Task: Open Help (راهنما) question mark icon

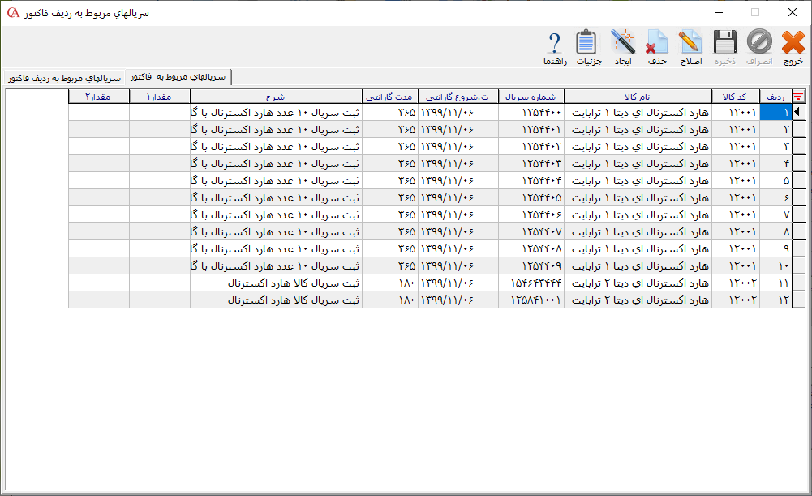Action: [555, 47]
